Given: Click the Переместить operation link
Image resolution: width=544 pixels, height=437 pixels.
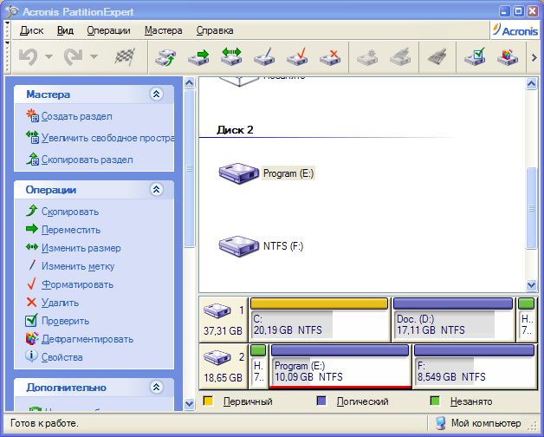Looking at the screenshot, I should pos(71,230).
